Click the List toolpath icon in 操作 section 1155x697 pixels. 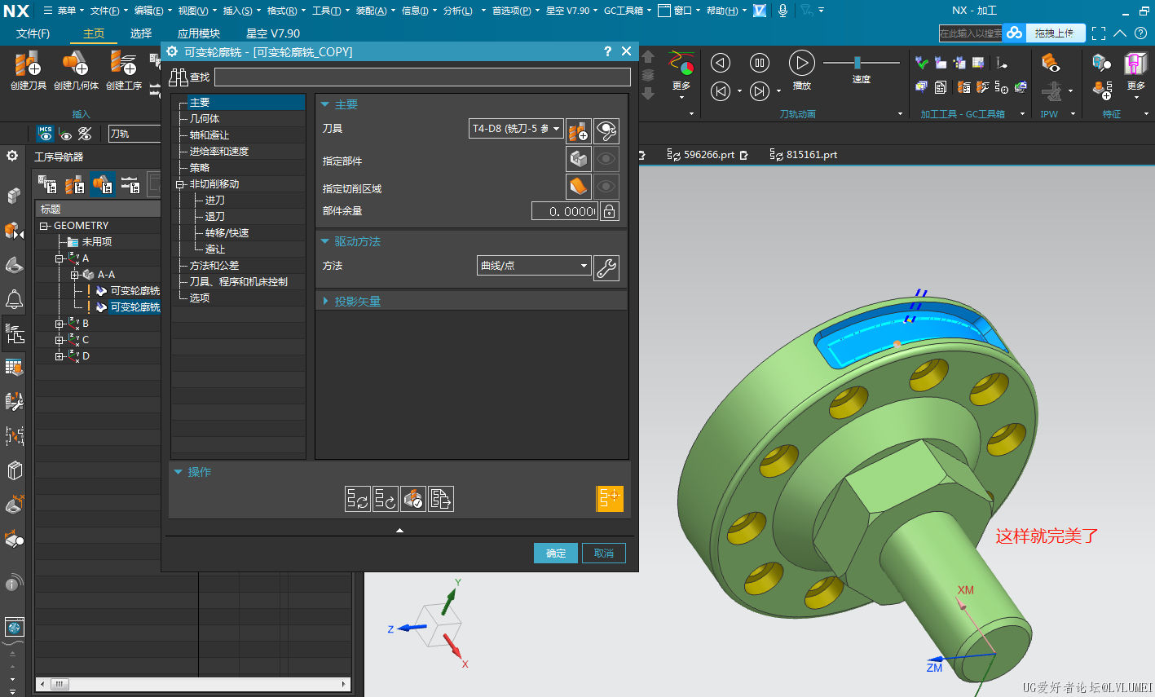pyautogui.click(x=441, y=499)
